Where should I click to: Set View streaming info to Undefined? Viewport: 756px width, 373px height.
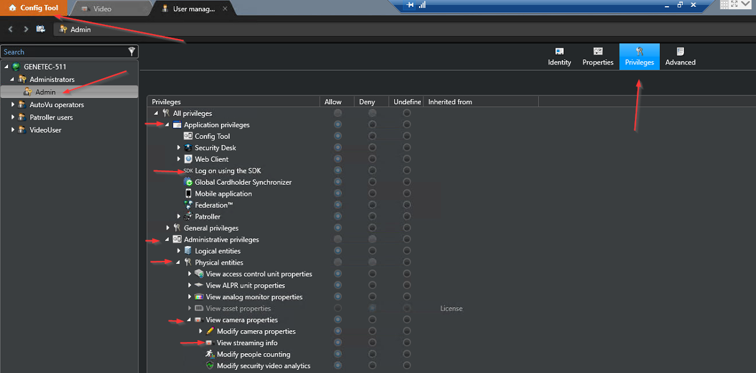407,343
